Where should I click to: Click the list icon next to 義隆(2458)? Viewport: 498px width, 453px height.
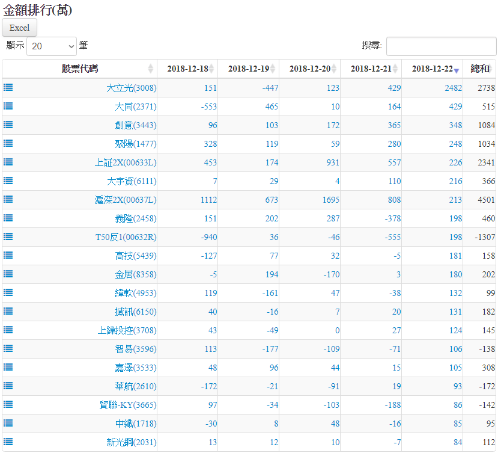[x=8, y=218]
